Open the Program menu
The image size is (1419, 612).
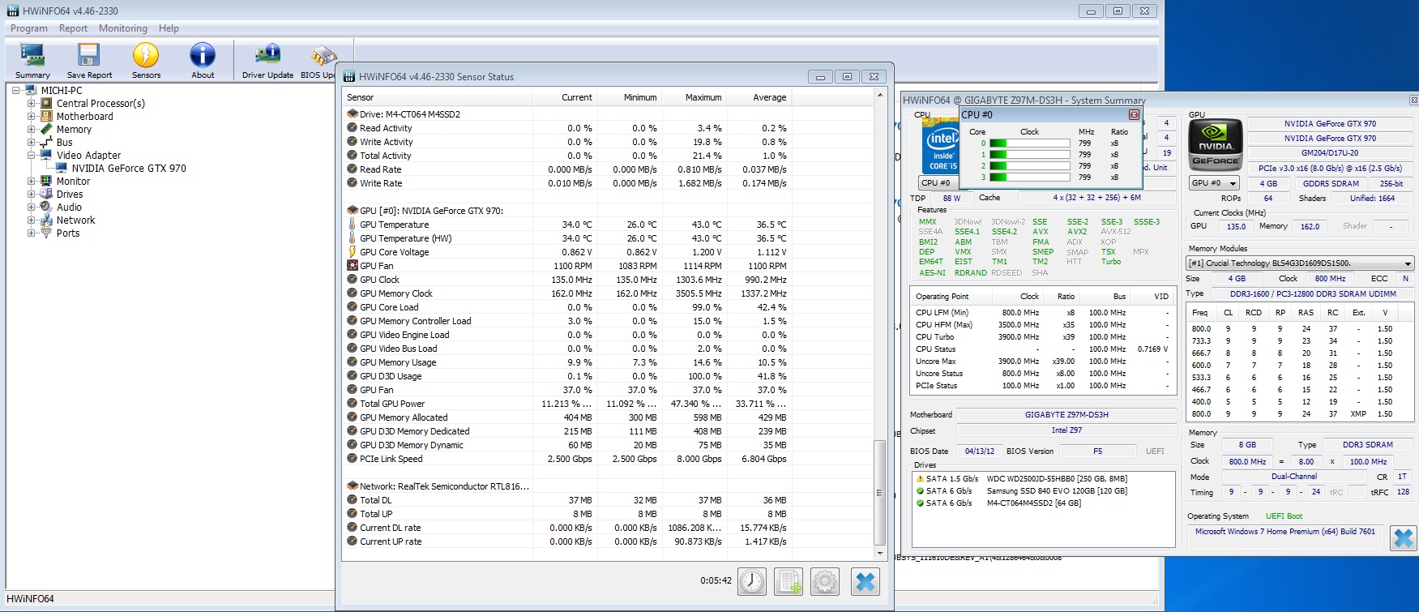click(29, 28)
